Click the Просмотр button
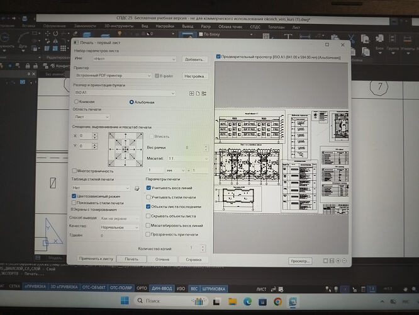This screenshot has width=419, height=315. [x=300, y=261]
